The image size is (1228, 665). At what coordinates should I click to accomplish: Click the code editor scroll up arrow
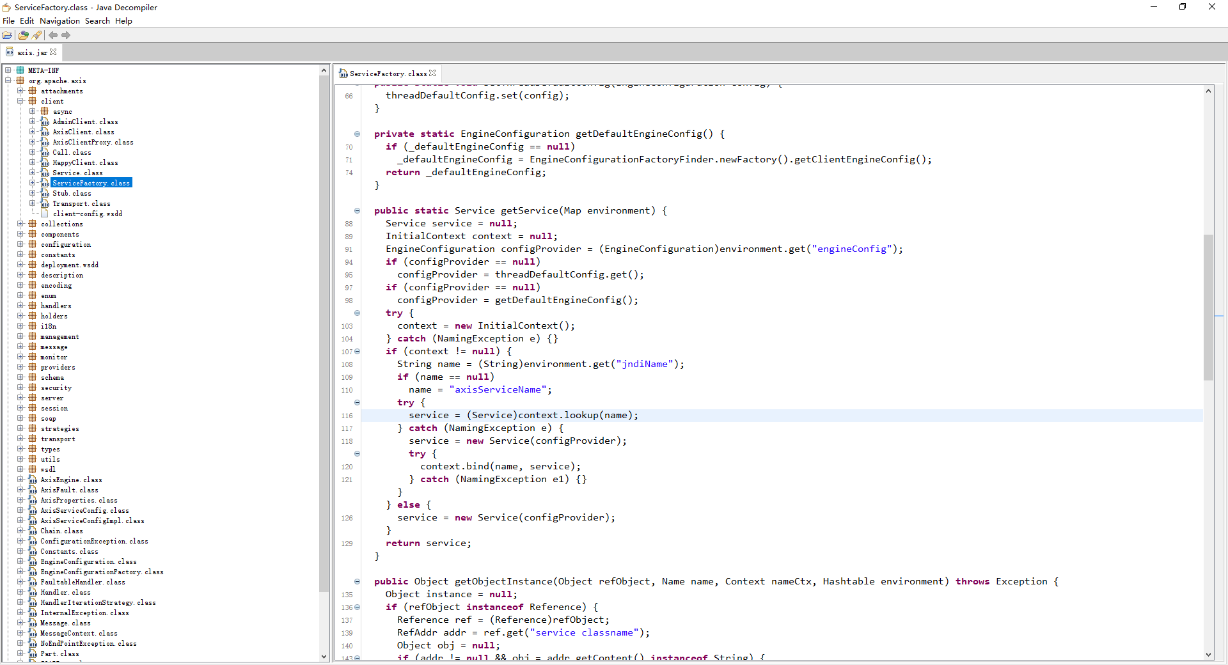click(1208, 91)
